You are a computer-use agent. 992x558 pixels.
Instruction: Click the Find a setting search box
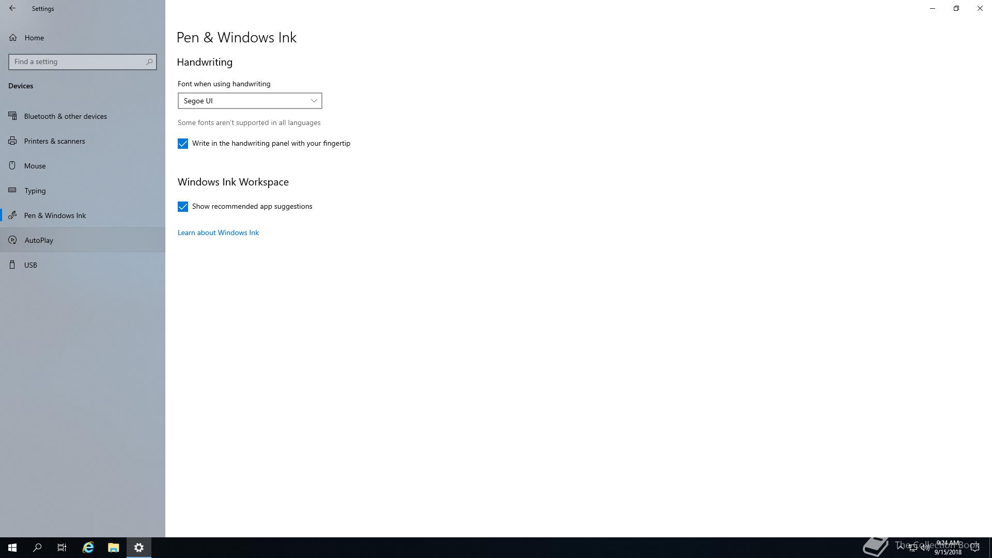[83, 61]
